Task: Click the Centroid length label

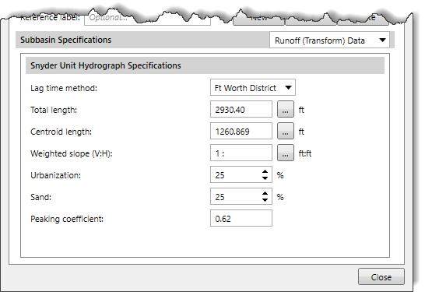Action: (61, 132)
